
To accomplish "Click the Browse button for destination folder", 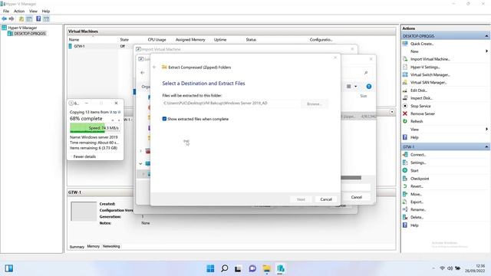I will pyautogui.click(x=314, y=103).
